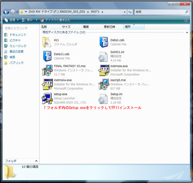Sort by 種類 column header
The width and height of the screenshot is (193, 183).
92,27
